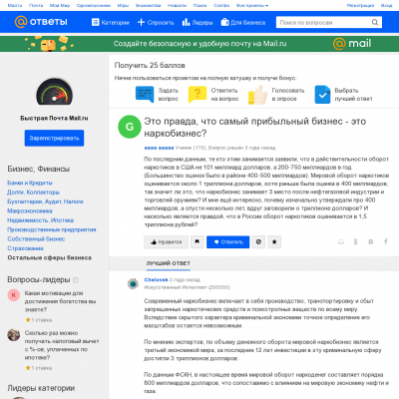399x399 pixels.
Task: Share question via VK icon
Action: [x=371, y=241]
